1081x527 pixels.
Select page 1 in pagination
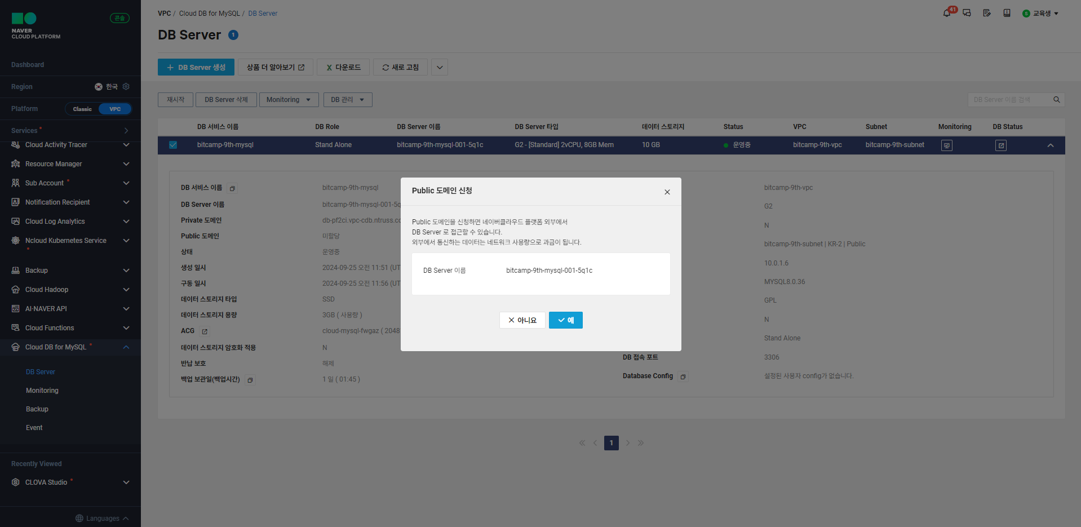pos(612,443)
